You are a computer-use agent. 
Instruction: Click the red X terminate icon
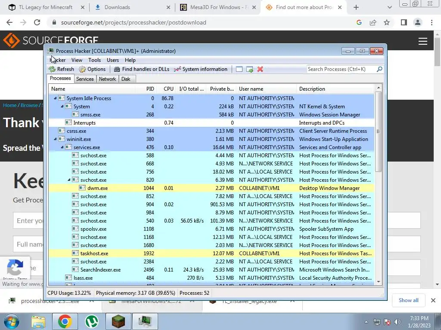[x=260, y=69]
